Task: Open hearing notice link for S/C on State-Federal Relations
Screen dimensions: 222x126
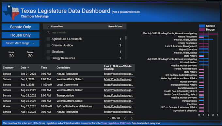Action: 119,106
